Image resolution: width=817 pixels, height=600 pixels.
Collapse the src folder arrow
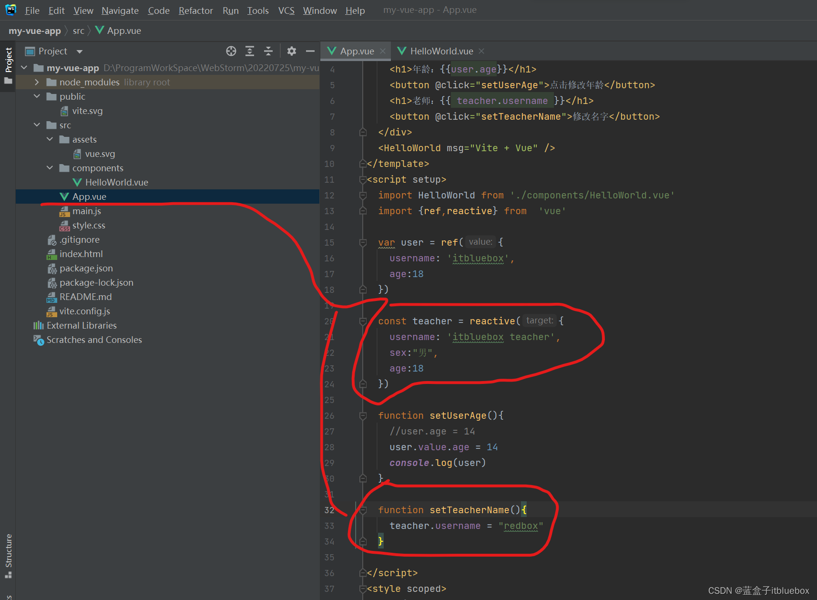[37, 125]
